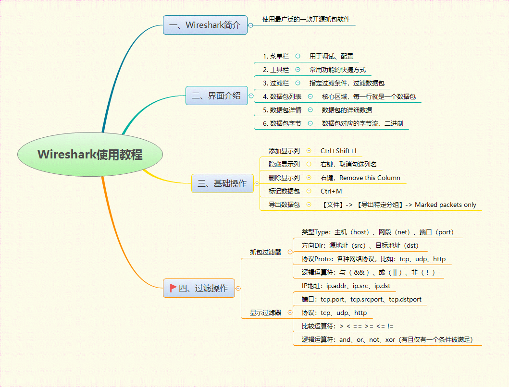Select the Ctrl+M shortcut text
509x387 pixels.
coord(331,192)
